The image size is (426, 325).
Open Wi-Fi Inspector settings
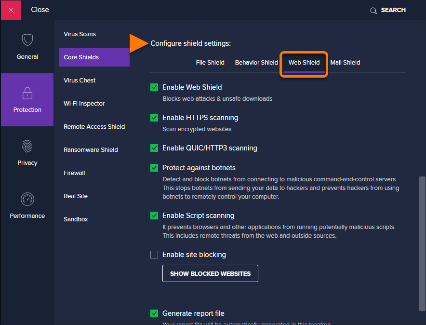84,104
